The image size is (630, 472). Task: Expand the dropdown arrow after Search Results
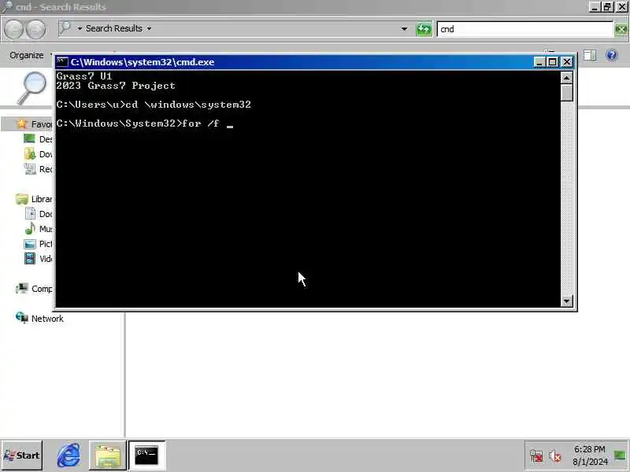149,29
